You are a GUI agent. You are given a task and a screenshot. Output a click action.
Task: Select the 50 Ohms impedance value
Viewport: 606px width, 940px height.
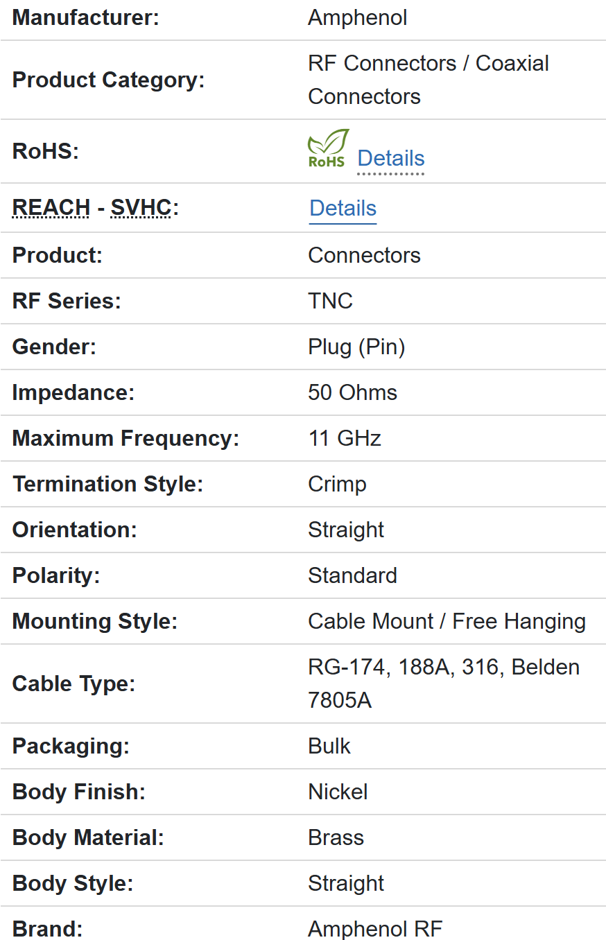[x=352, y=392]
